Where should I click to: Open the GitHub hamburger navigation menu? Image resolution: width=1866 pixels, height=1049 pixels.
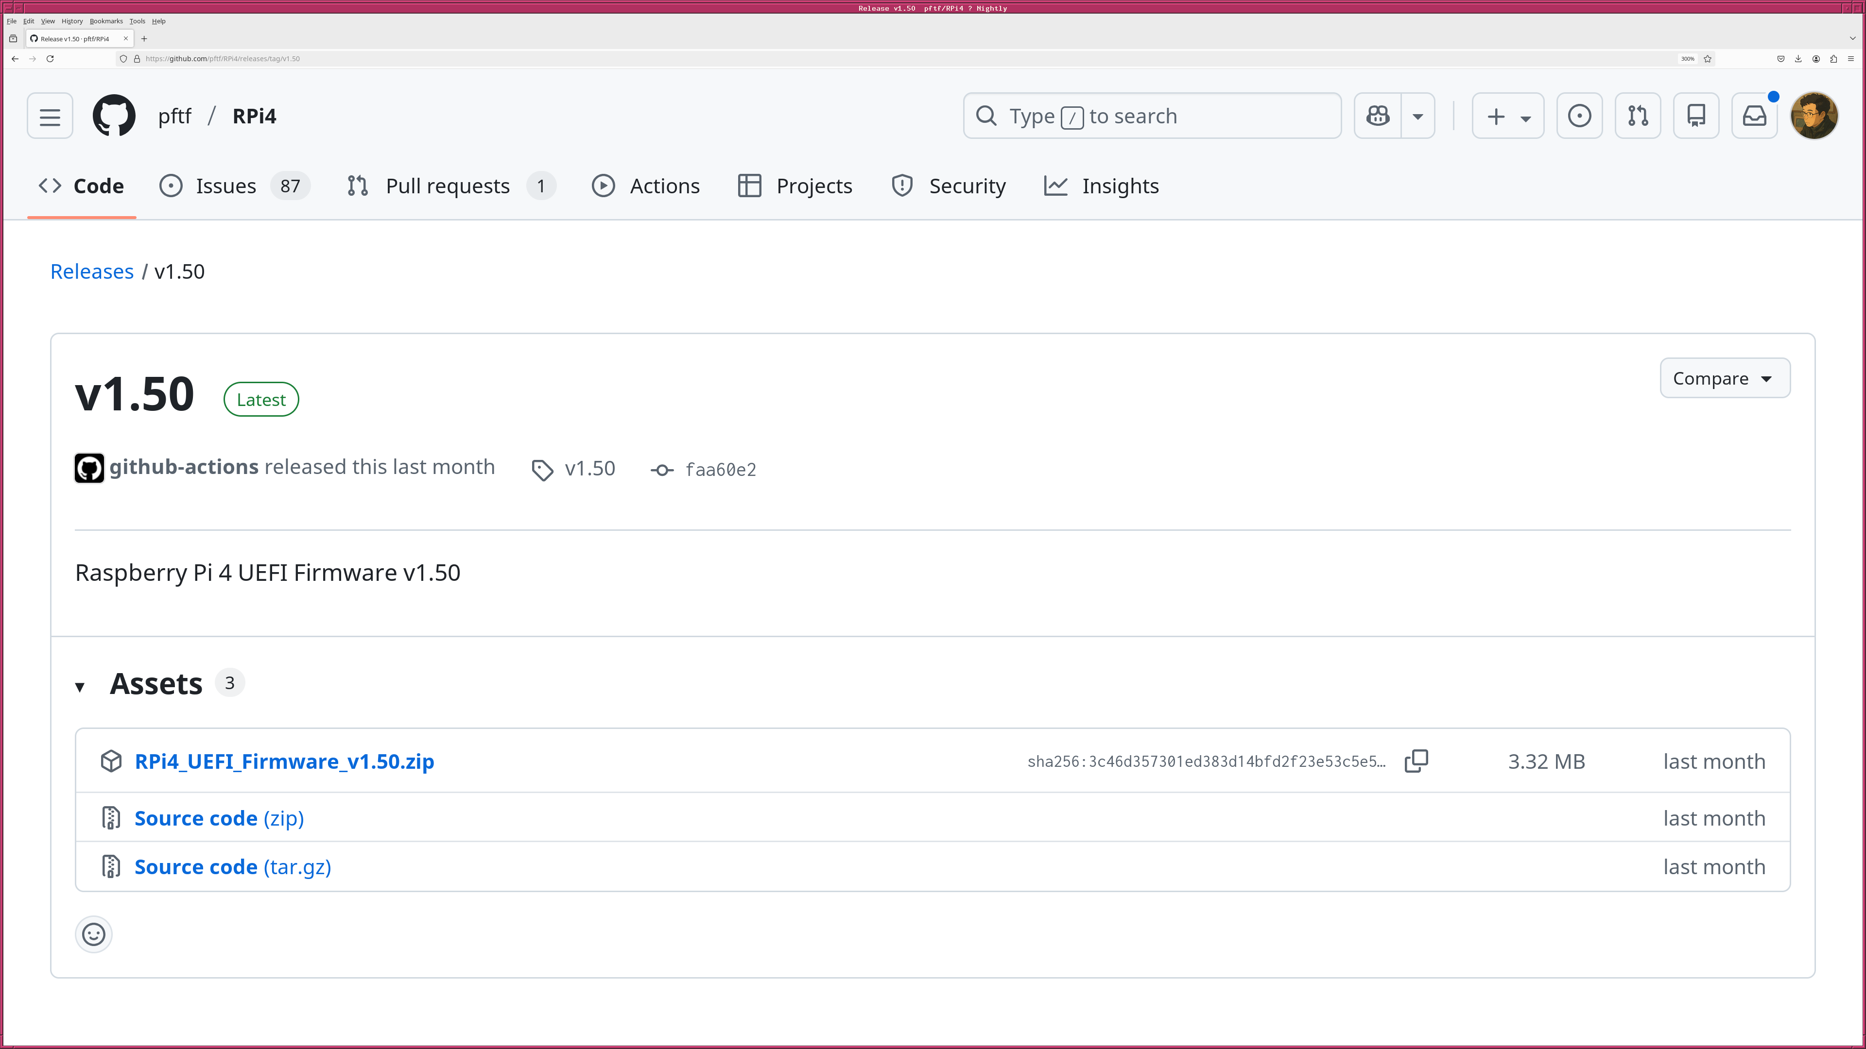(x=50, y=116)
